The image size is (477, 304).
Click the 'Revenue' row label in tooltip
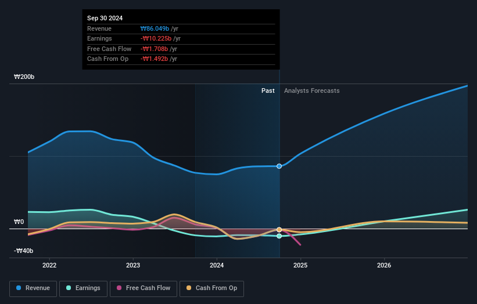point(99,28)
